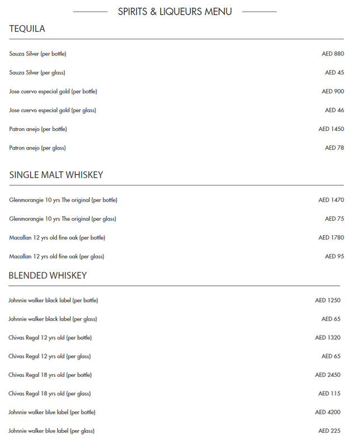Click the Single Malt Whiskey heading
The width and height of the screenshot is (357, 448).
pos(56,175)
